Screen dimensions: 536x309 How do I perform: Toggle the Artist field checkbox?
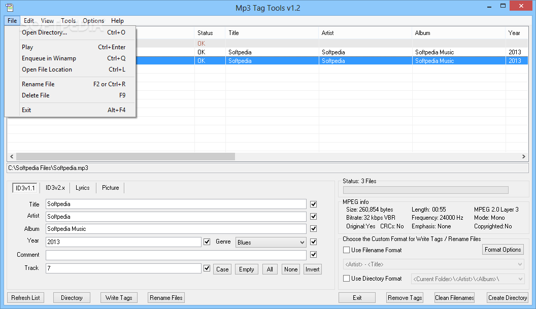tap(314, 216)
